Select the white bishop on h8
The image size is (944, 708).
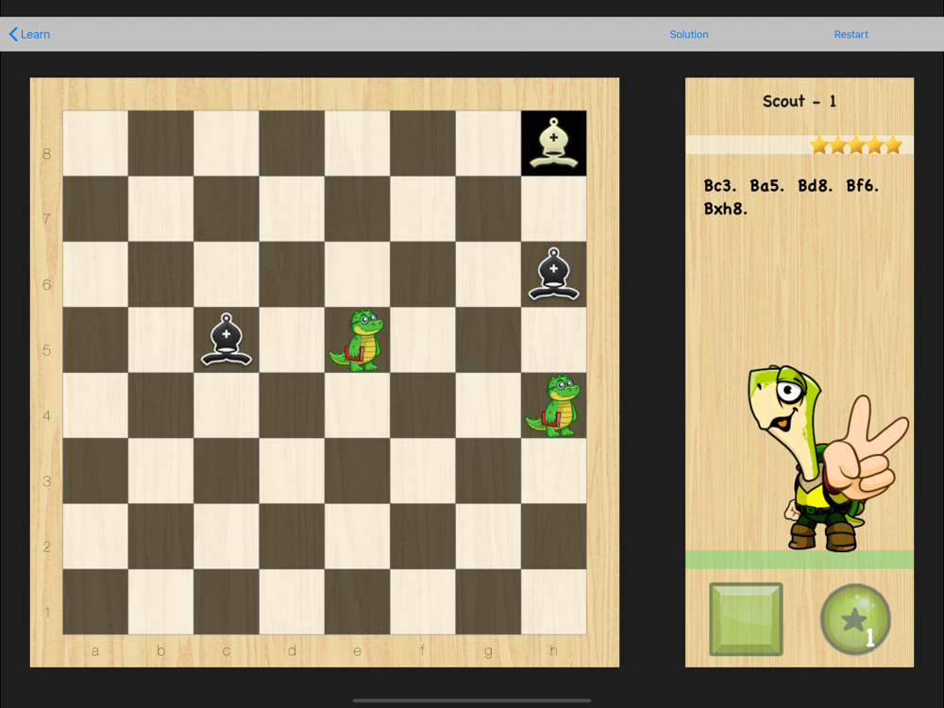554,143
